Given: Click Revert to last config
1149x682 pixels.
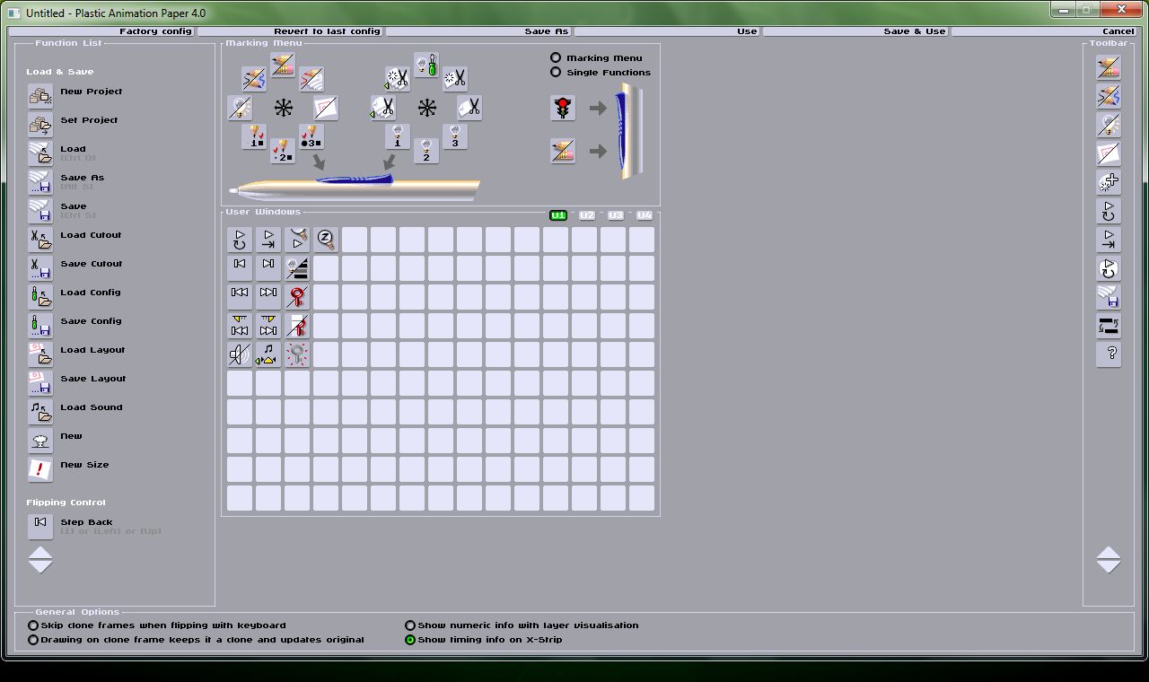Looking at the screenshot, I should tap(290, 31).
